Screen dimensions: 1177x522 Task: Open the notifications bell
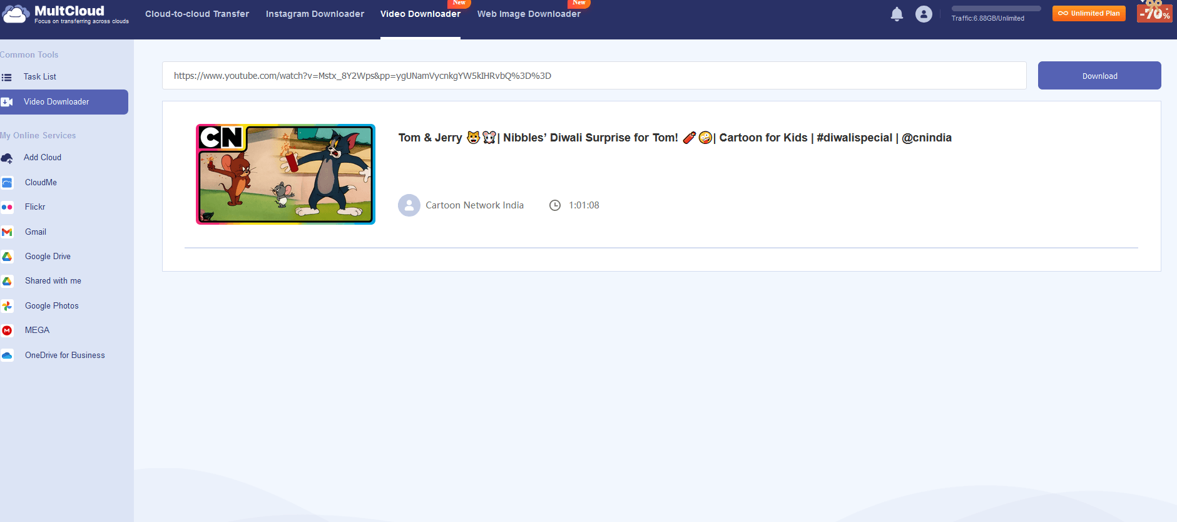(x=897, y=14)
